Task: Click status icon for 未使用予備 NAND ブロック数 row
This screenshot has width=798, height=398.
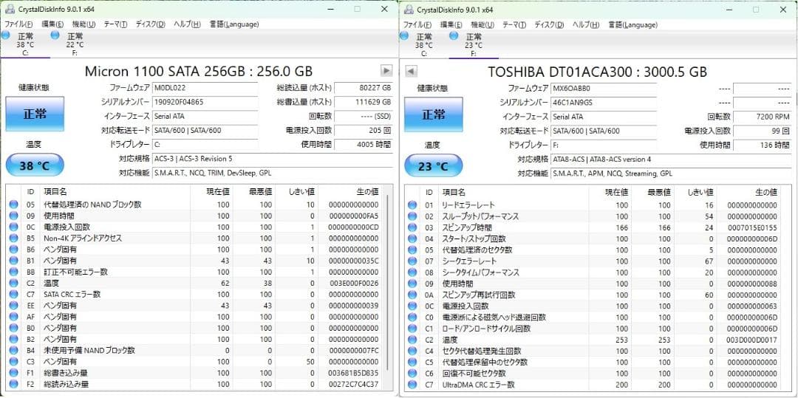Action: pyautogui.click(x=14, y=350)
